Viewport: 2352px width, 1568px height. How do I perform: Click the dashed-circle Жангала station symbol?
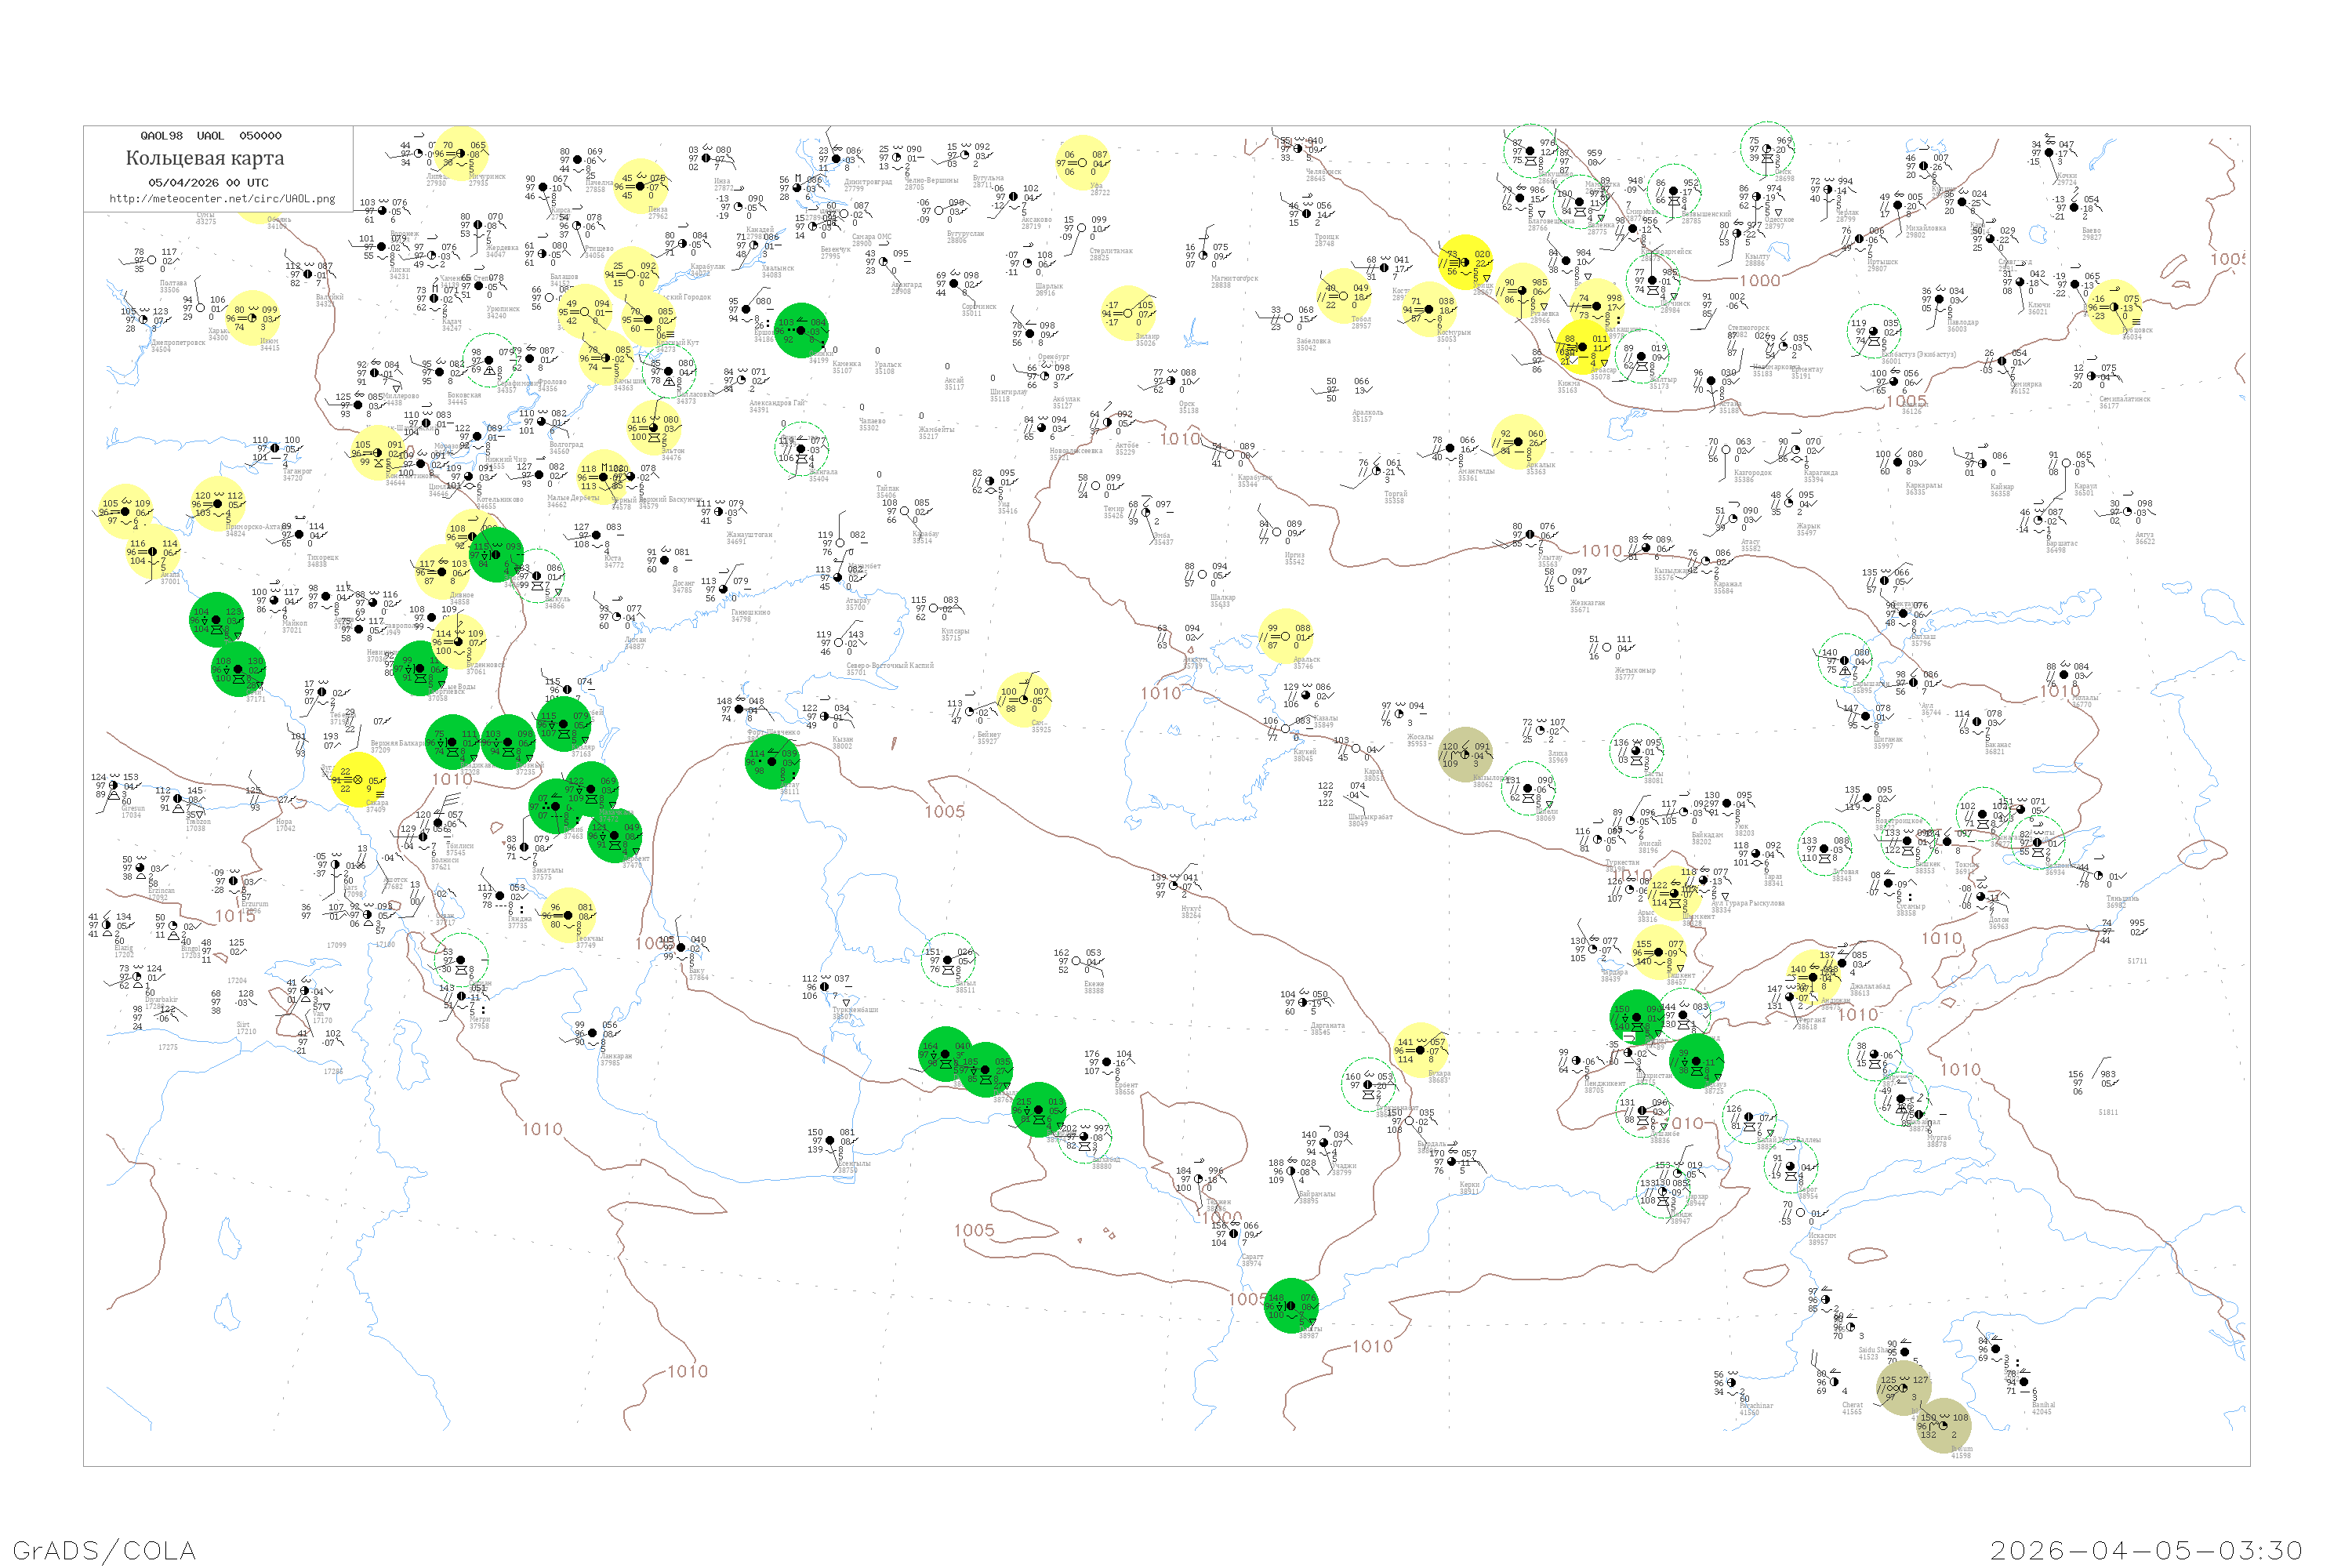801,449
